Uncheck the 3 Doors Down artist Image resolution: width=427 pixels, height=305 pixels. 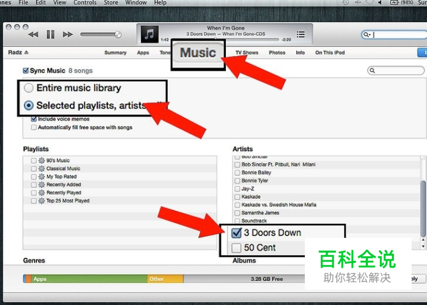tap(236, 233)
